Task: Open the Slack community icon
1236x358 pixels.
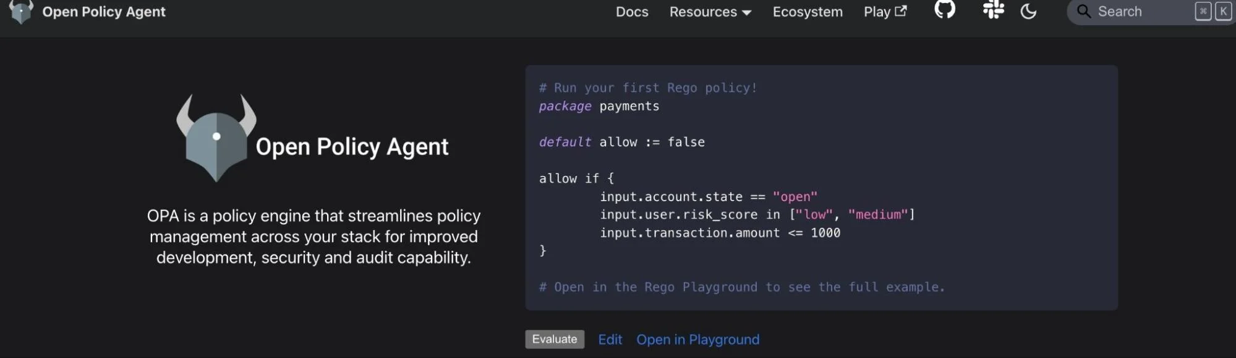Action: click(993, 9)
